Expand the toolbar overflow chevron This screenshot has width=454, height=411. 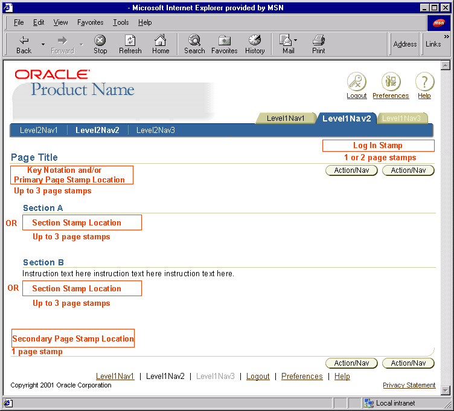click(447, 36)
